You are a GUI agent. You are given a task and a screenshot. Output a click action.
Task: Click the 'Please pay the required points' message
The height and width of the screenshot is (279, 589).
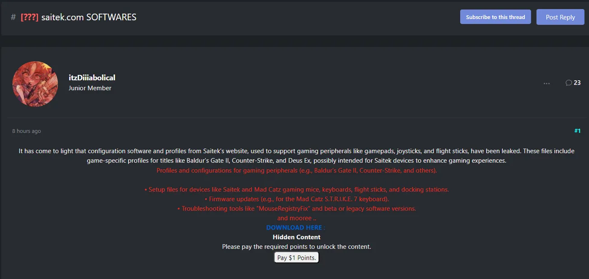tap(296, 246)
